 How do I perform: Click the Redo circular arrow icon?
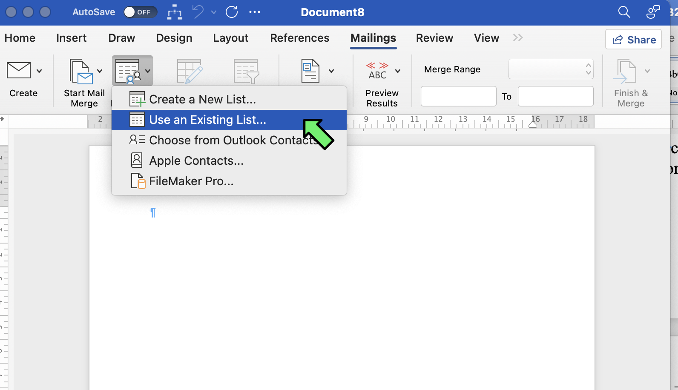click(x=232, y=12)
